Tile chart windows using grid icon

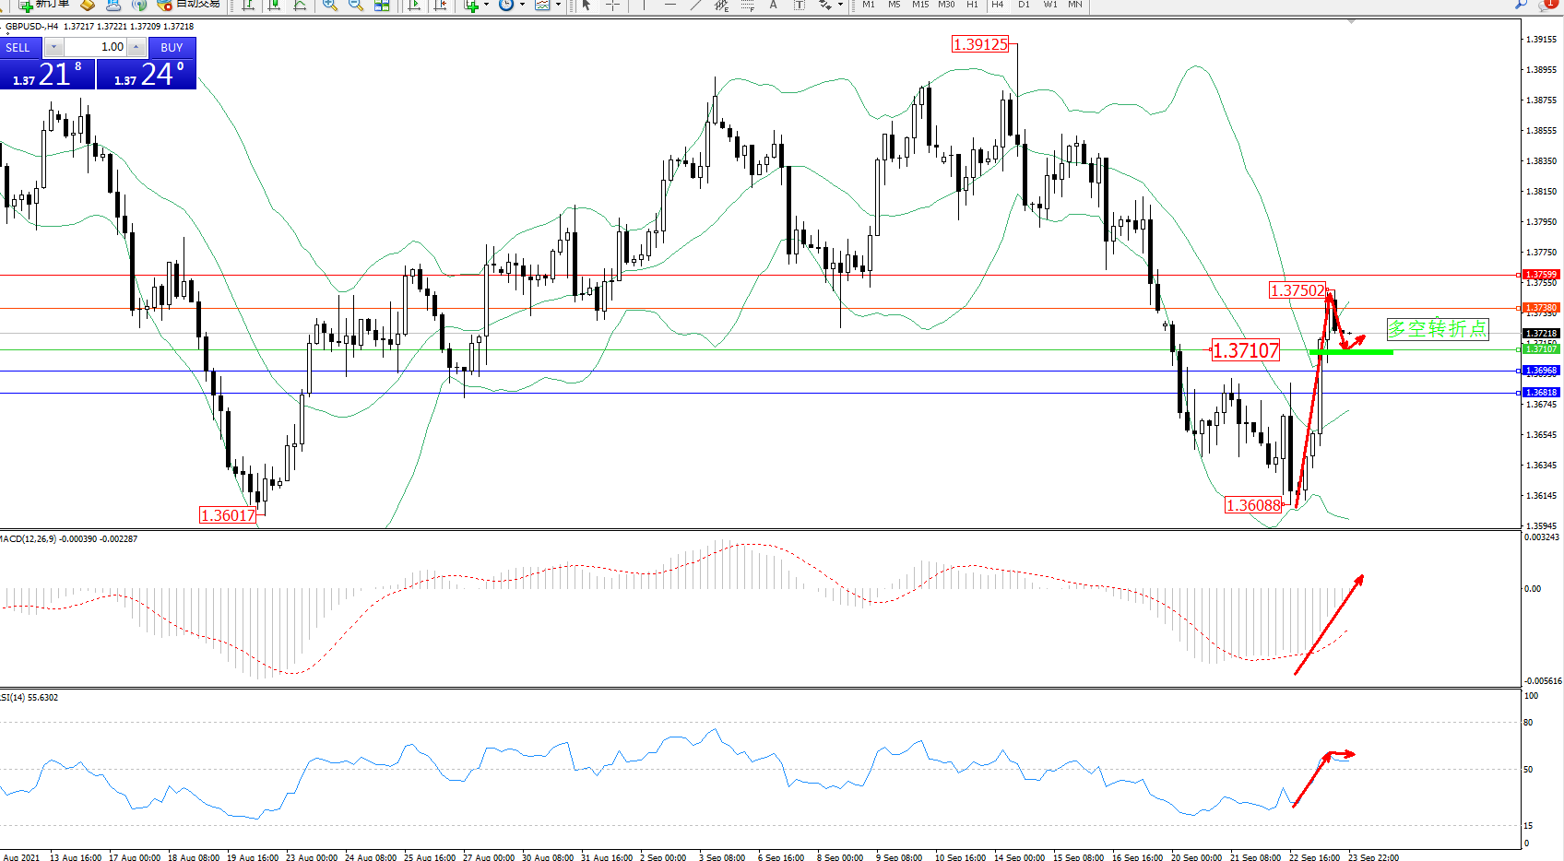pyautogui.click(x=382, y=5)
